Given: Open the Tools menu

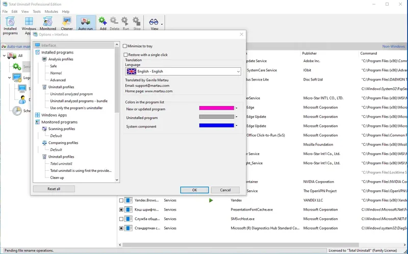Looking at the screenshot, I should (37, 11).
